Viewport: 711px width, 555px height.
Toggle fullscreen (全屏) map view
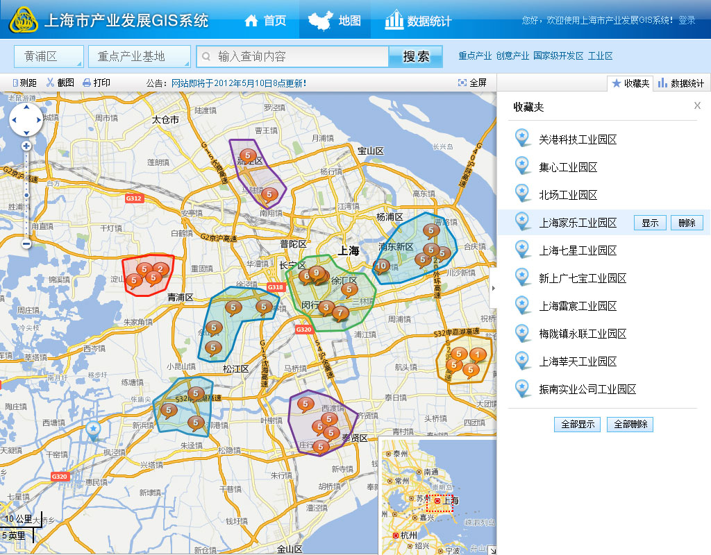[x=472, y=83]
